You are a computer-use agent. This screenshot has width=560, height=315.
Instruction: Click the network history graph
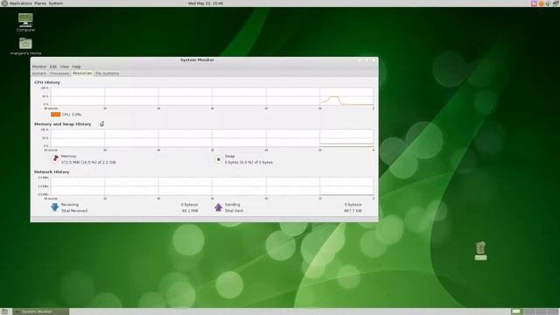click(212, 186)
